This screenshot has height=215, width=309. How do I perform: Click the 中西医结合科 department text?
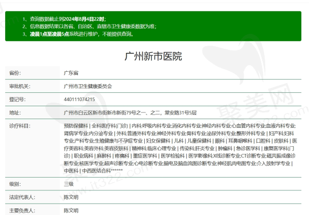(x=96, y=171)
